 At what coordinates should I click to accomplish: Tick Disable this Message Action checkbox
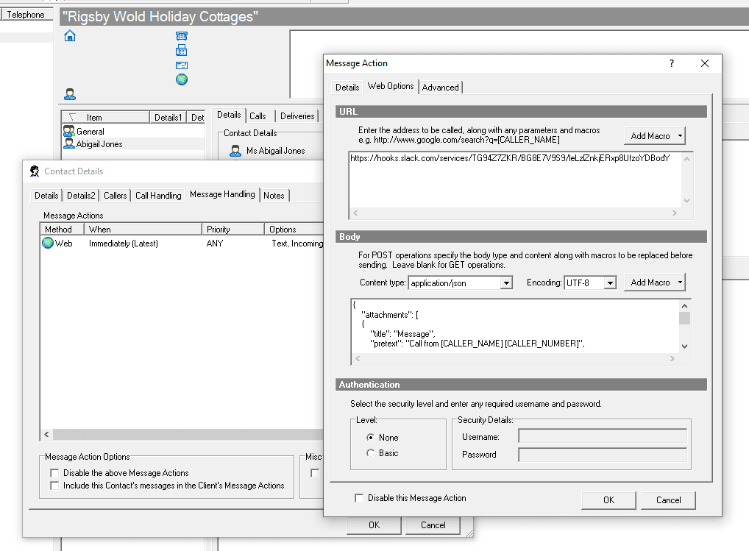click(x=359, y=498)
